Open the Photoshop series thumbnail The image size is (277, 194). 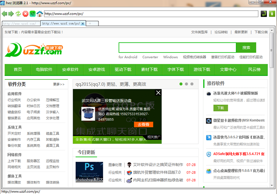89,172
